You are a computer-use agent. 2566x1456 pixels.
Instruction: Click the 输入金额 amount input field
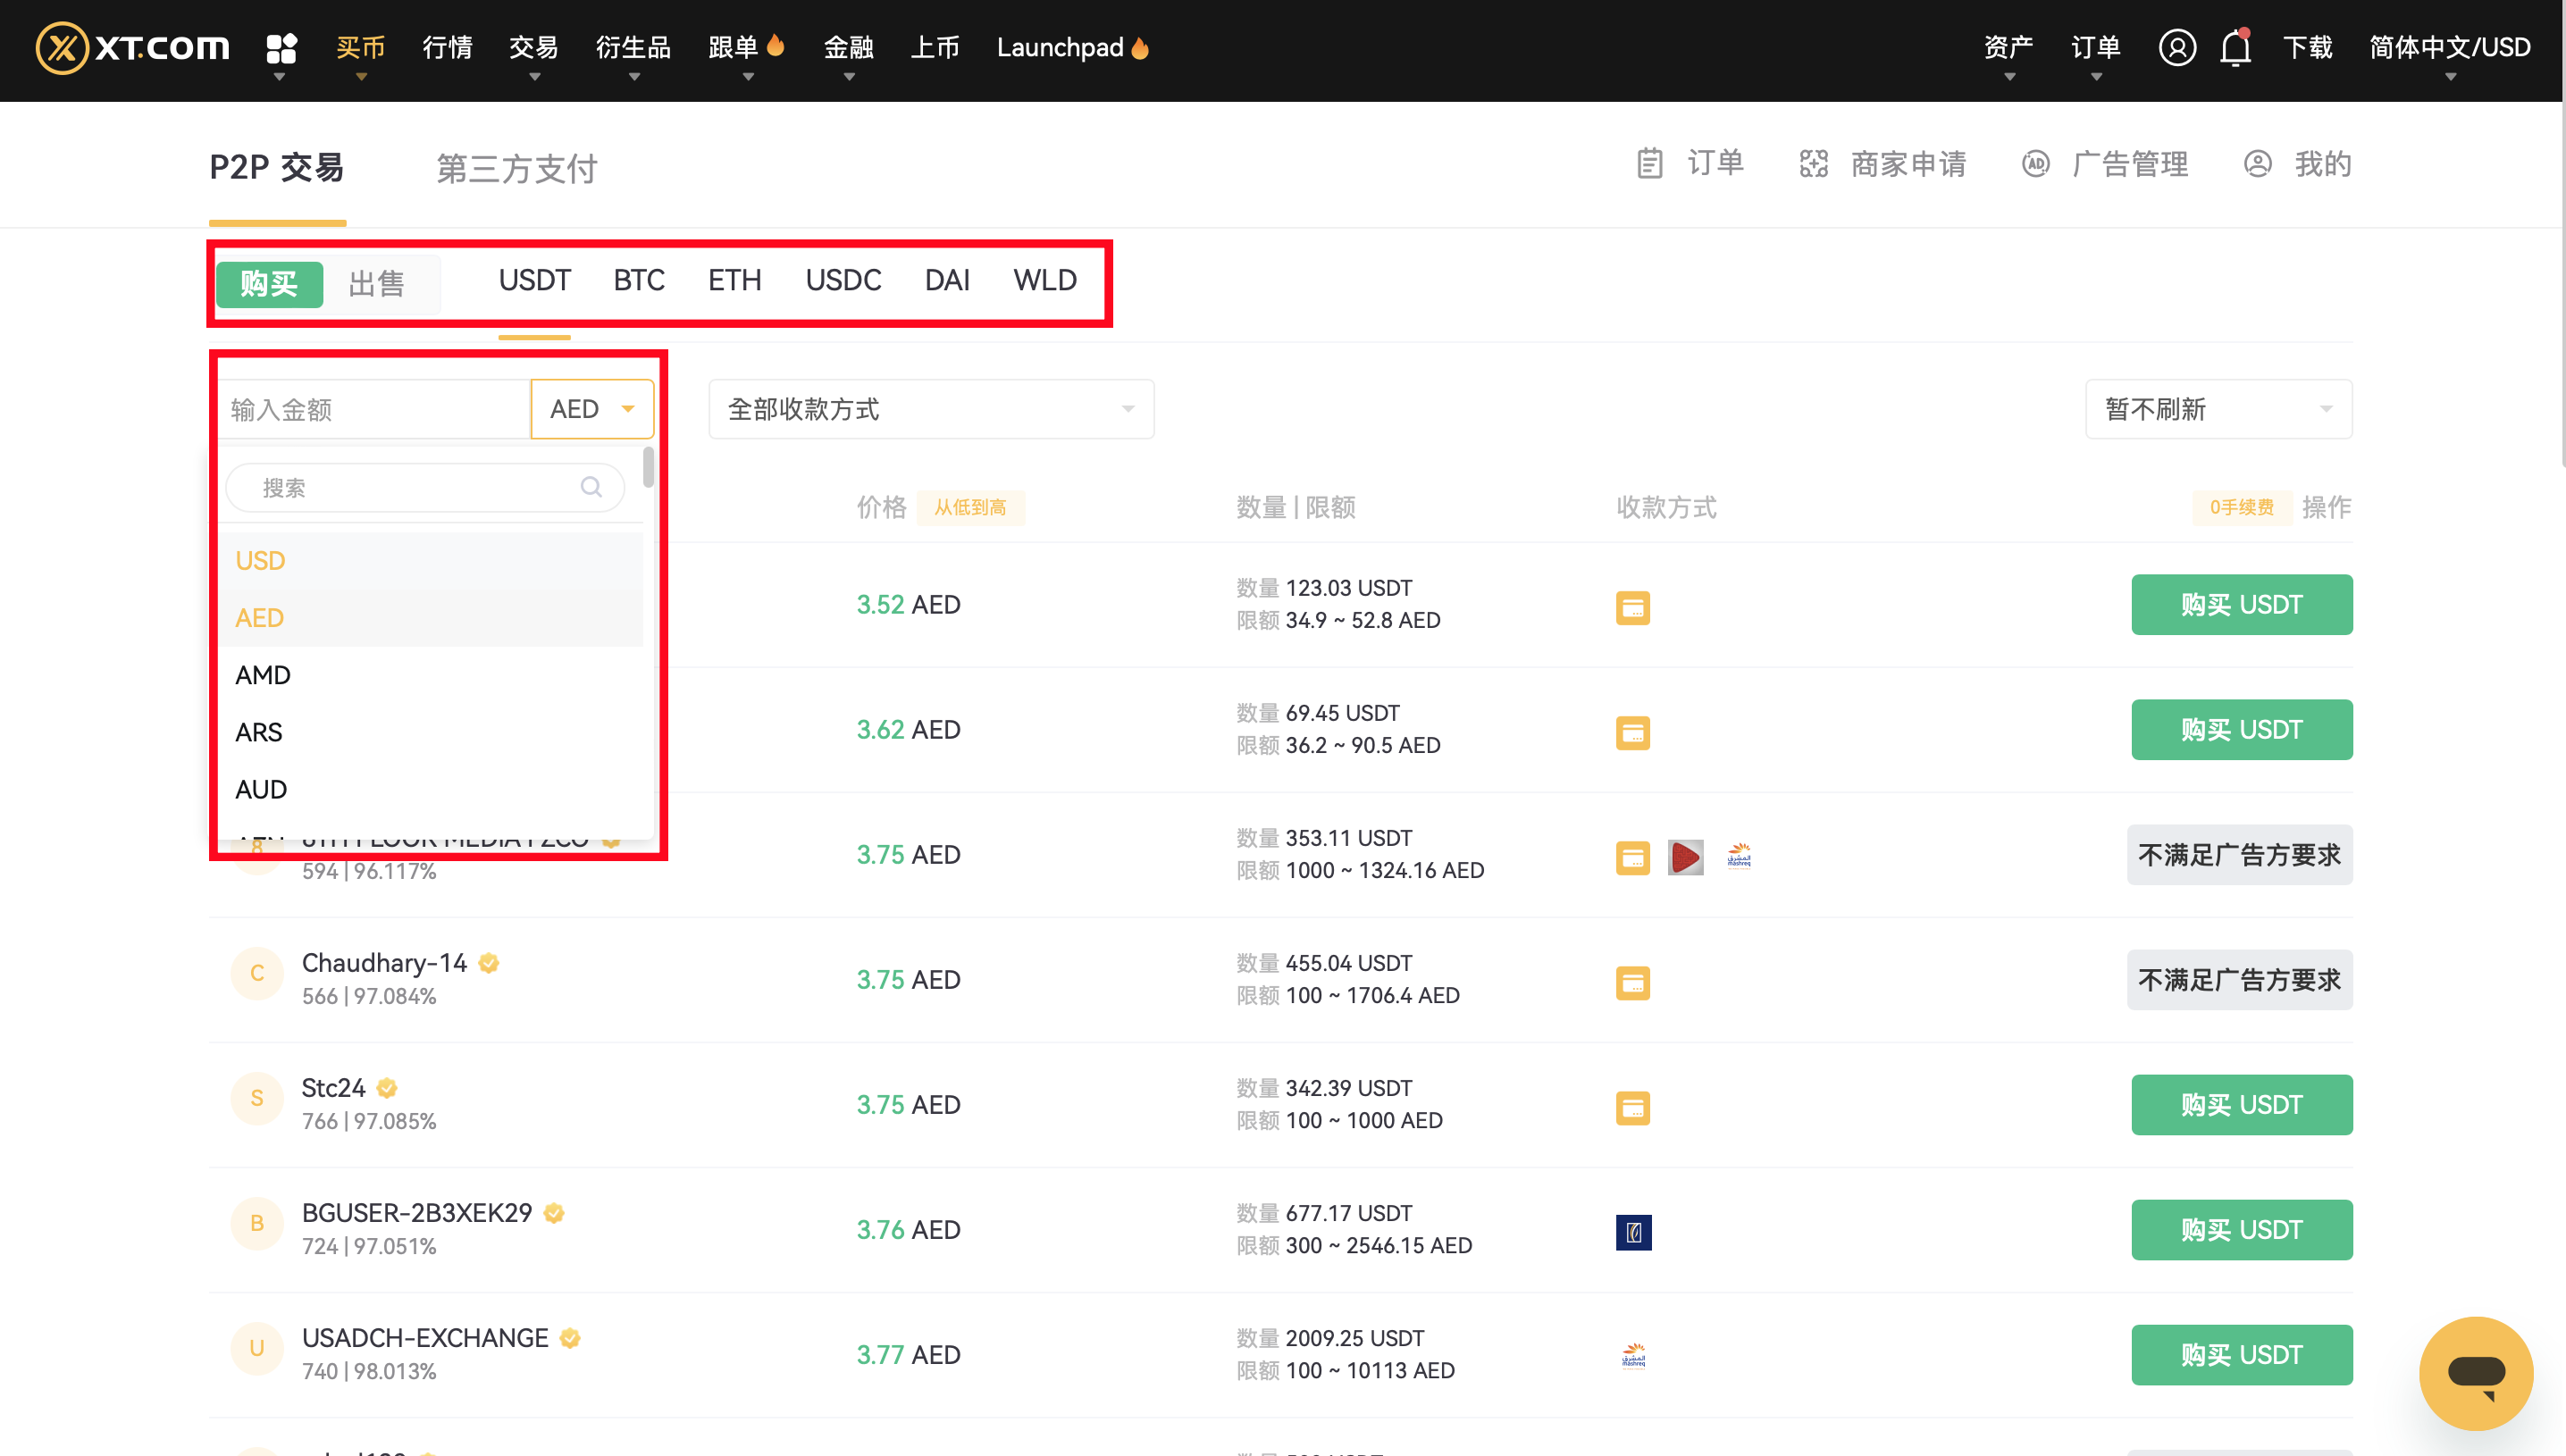click(374, 408)
